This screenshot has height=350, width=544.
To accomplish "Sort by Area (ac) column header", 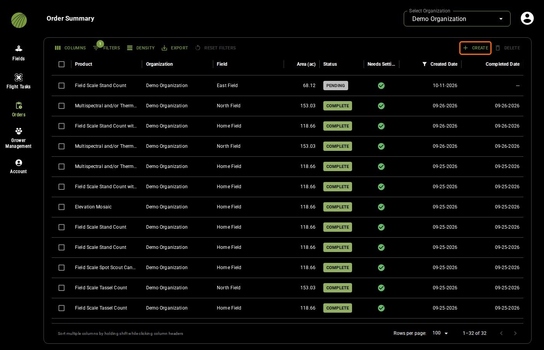I will click(x=306, y=64).
